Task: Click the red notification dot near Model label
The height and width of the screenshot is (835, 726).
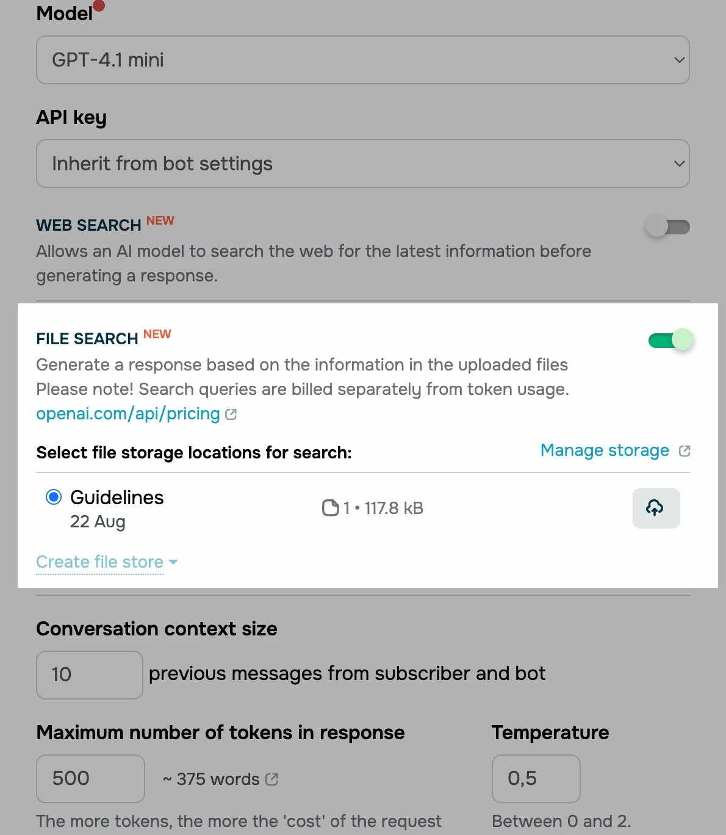Action: (x=99, y=7)
